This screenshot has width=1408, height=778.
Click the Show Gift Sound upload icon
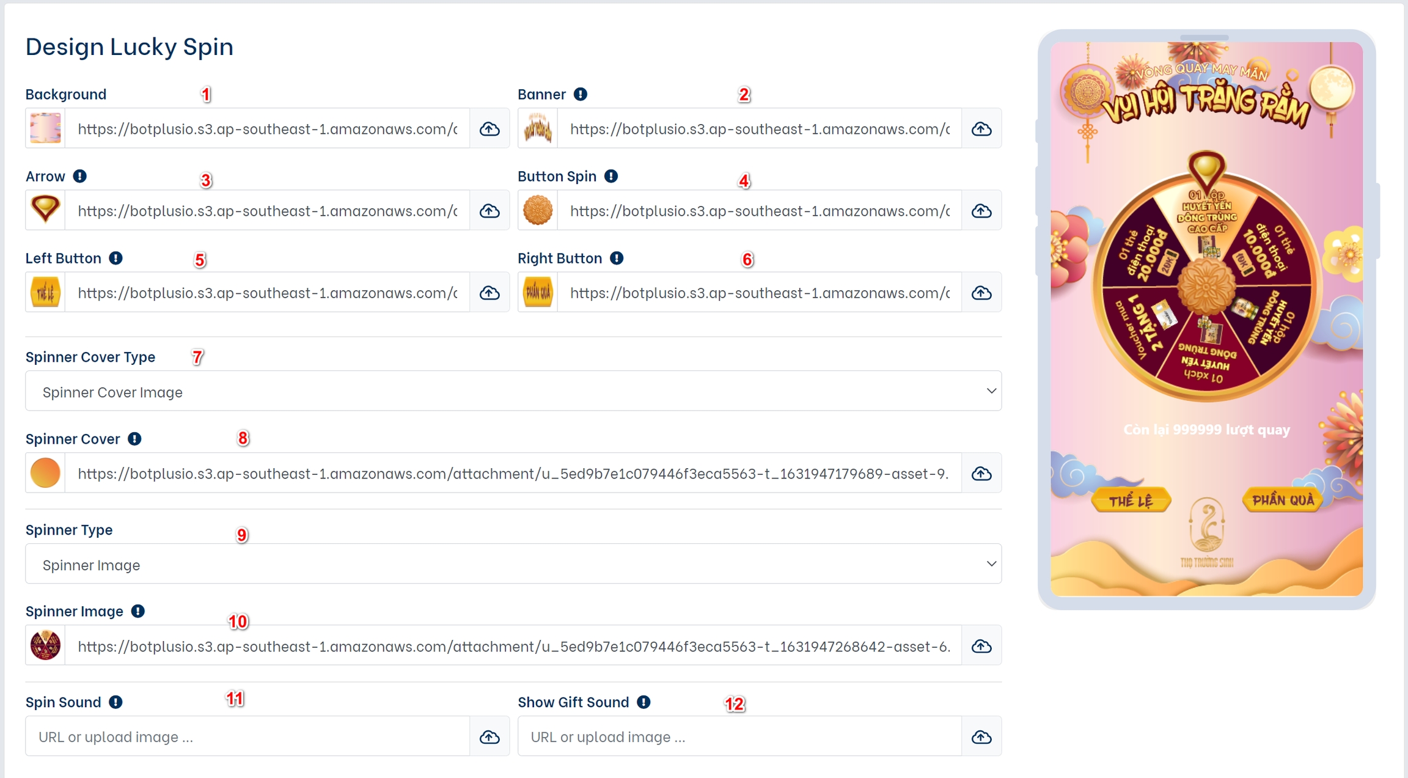coord(981,737)
